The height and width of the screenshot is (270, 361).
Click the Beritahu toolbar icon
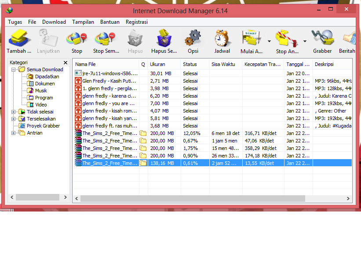(x=350, y=38)
